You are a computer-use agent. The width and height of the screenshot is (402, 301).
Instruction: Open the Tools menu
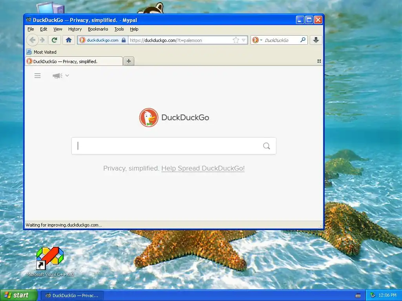[119, 29]
